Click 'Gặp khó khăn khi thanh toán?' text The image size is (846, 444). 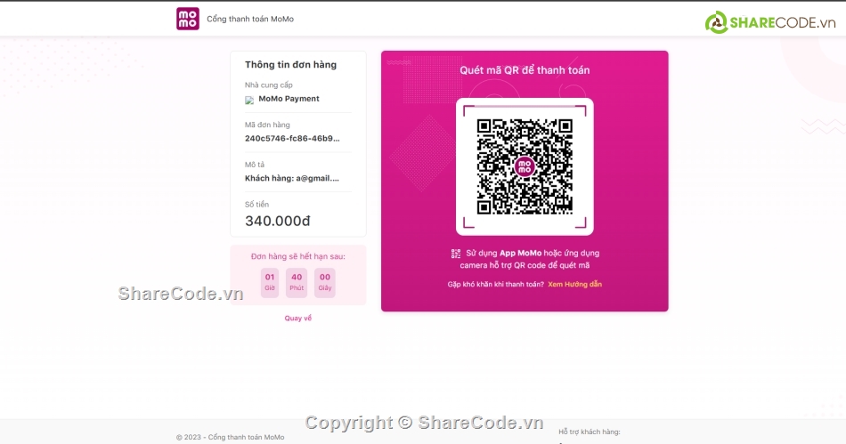click(x=496, y=285)
